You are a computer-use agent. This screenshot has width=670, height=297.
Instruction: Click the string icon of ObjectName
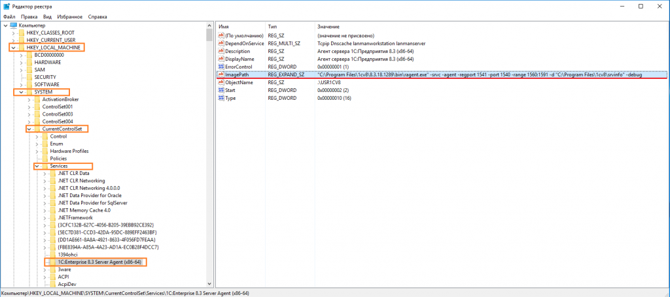click(221, 82)
